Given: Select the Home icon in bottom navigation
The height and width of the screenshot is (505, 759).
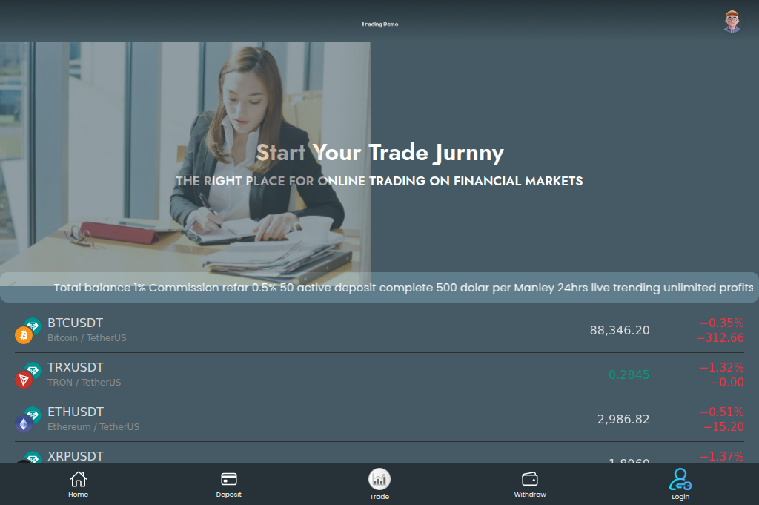Looking at the screenshot, I should click(78, 480).
